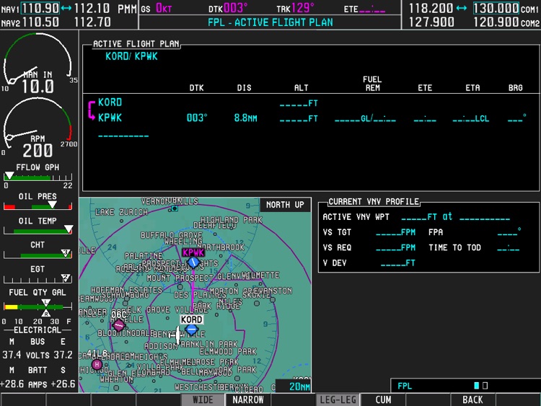Click the KORD altitude field

[299, 103]
